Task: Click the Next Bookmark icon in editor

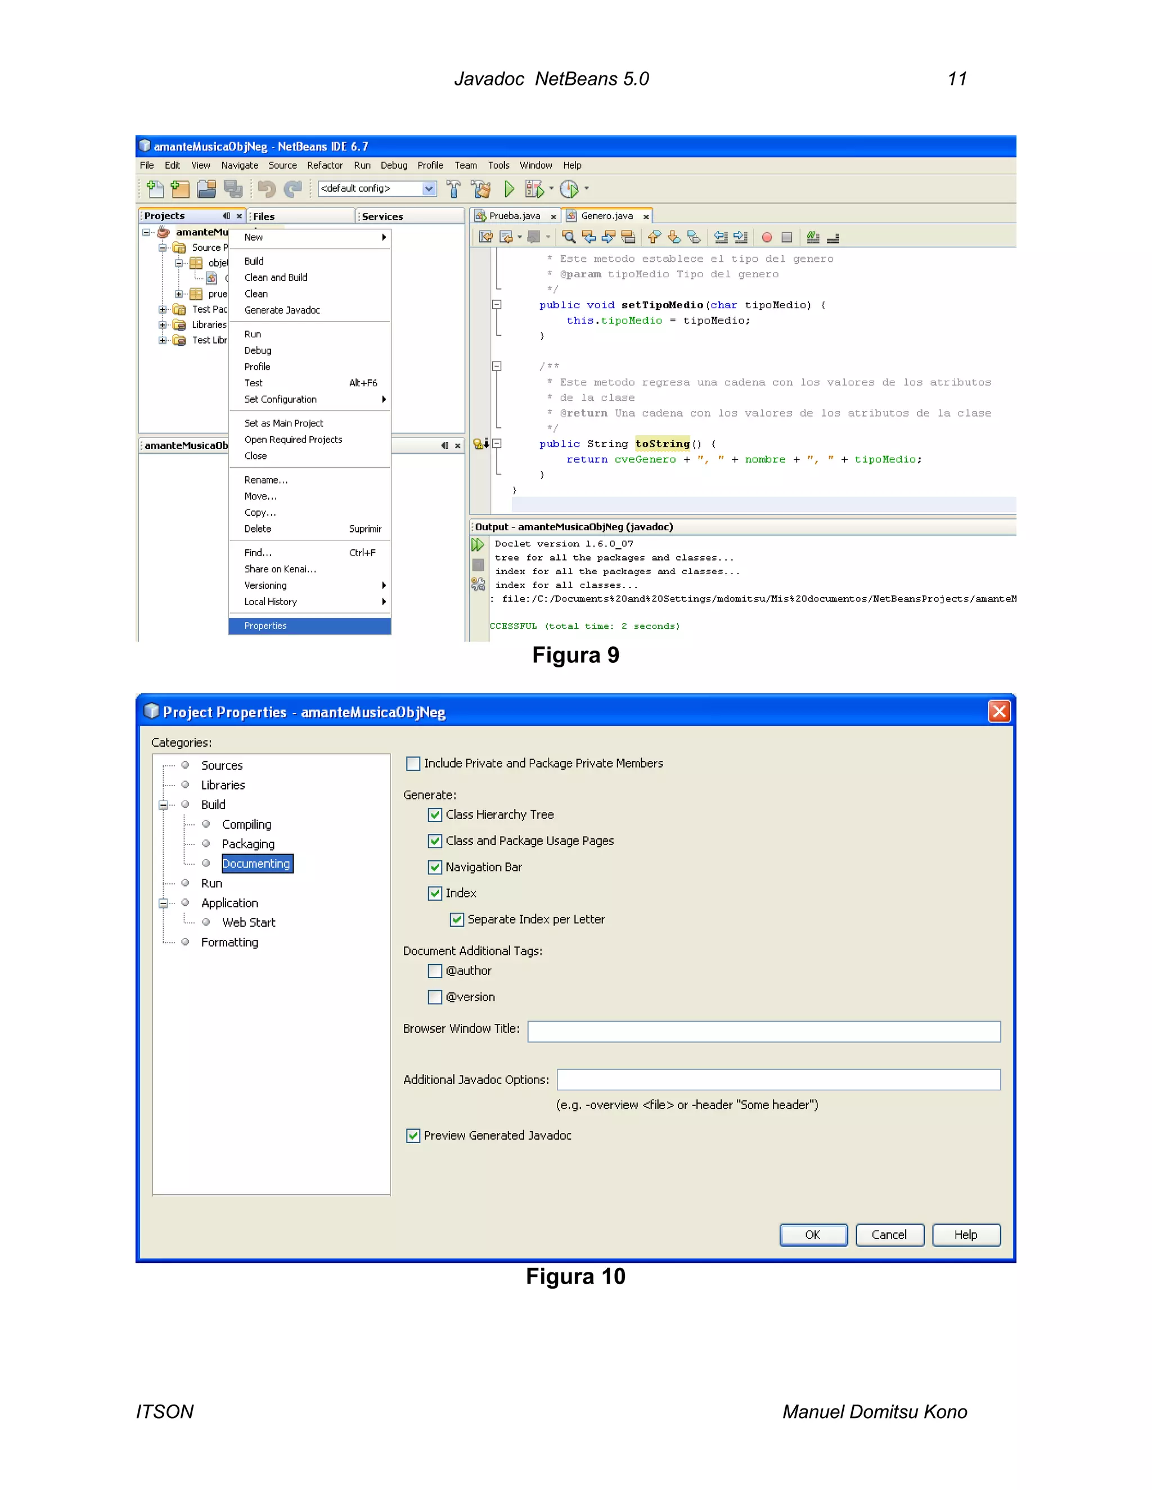Action: [x=674, y=237]
